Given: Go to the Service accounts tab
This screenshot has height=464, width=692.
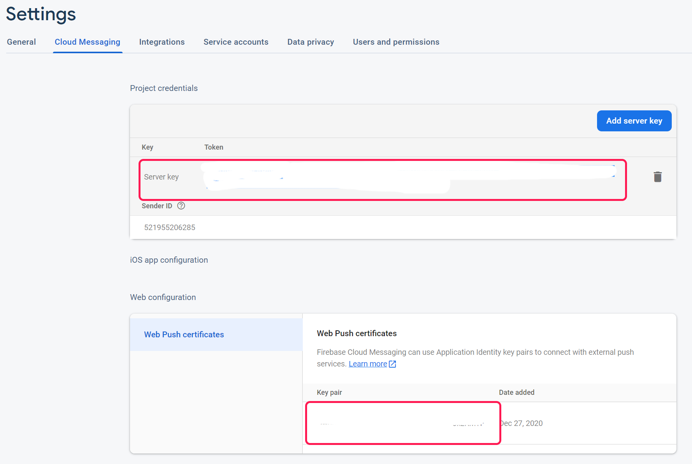Looking at the screenshot, I should tap(236, 42).
